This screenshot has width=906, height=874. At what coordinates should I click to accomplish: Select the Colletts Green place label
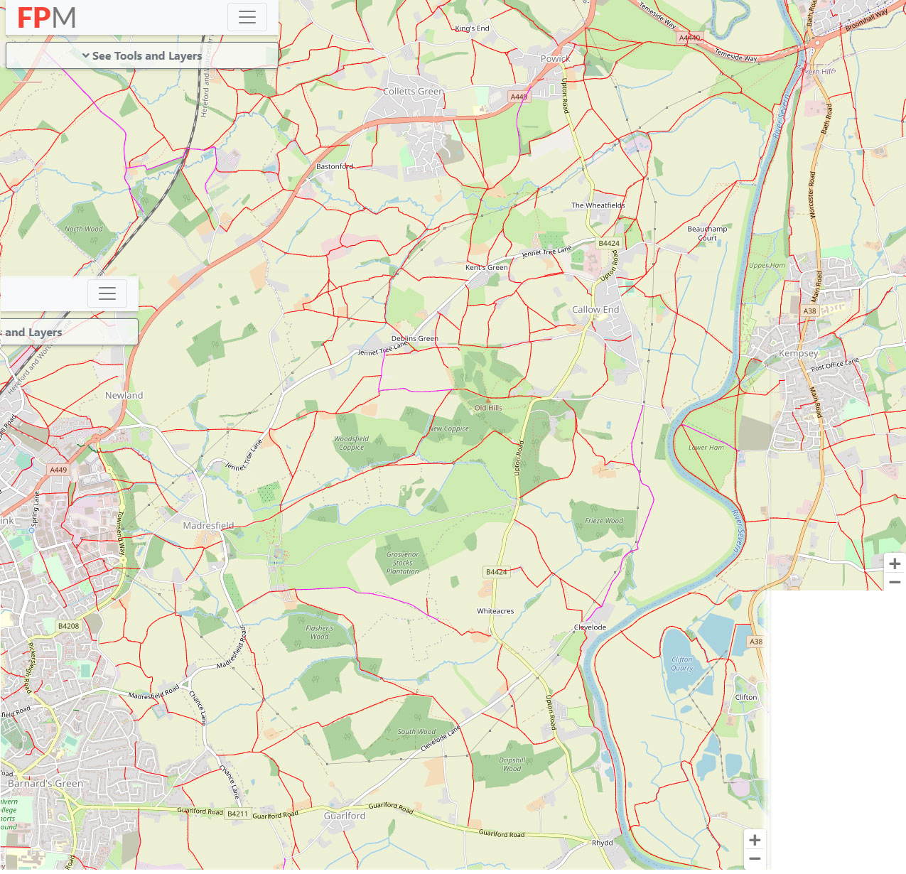coord(413,92)
